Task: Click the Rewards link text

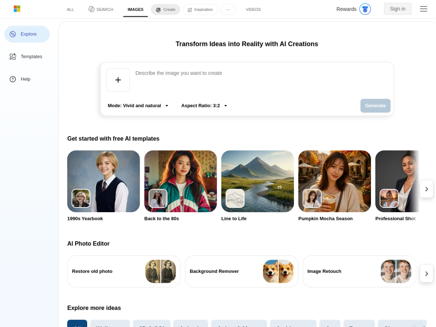Action: point(346,9)
